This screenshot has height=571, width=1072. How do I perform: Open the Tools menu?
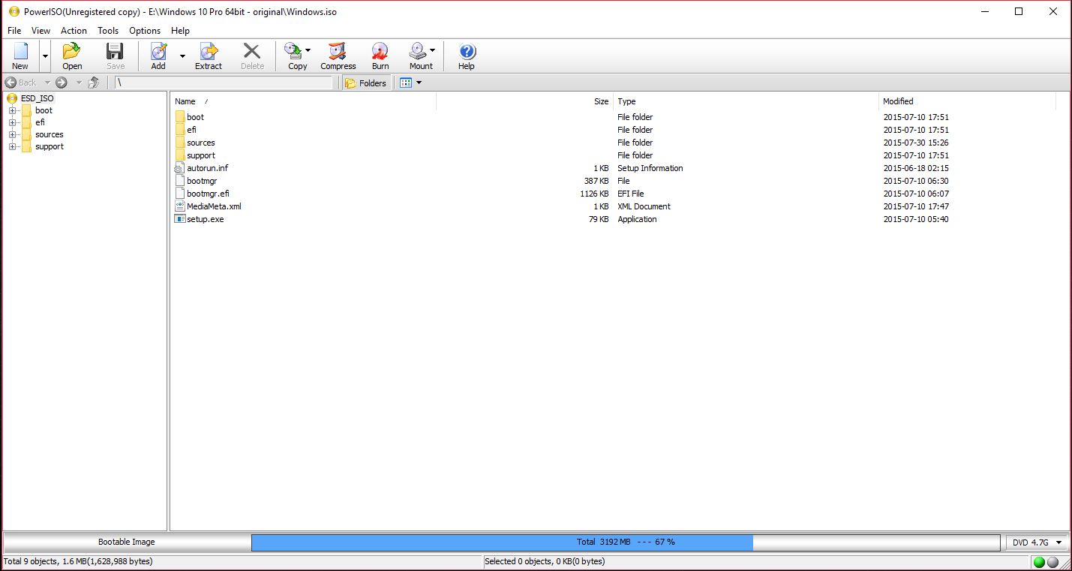(x=108, y=31)
